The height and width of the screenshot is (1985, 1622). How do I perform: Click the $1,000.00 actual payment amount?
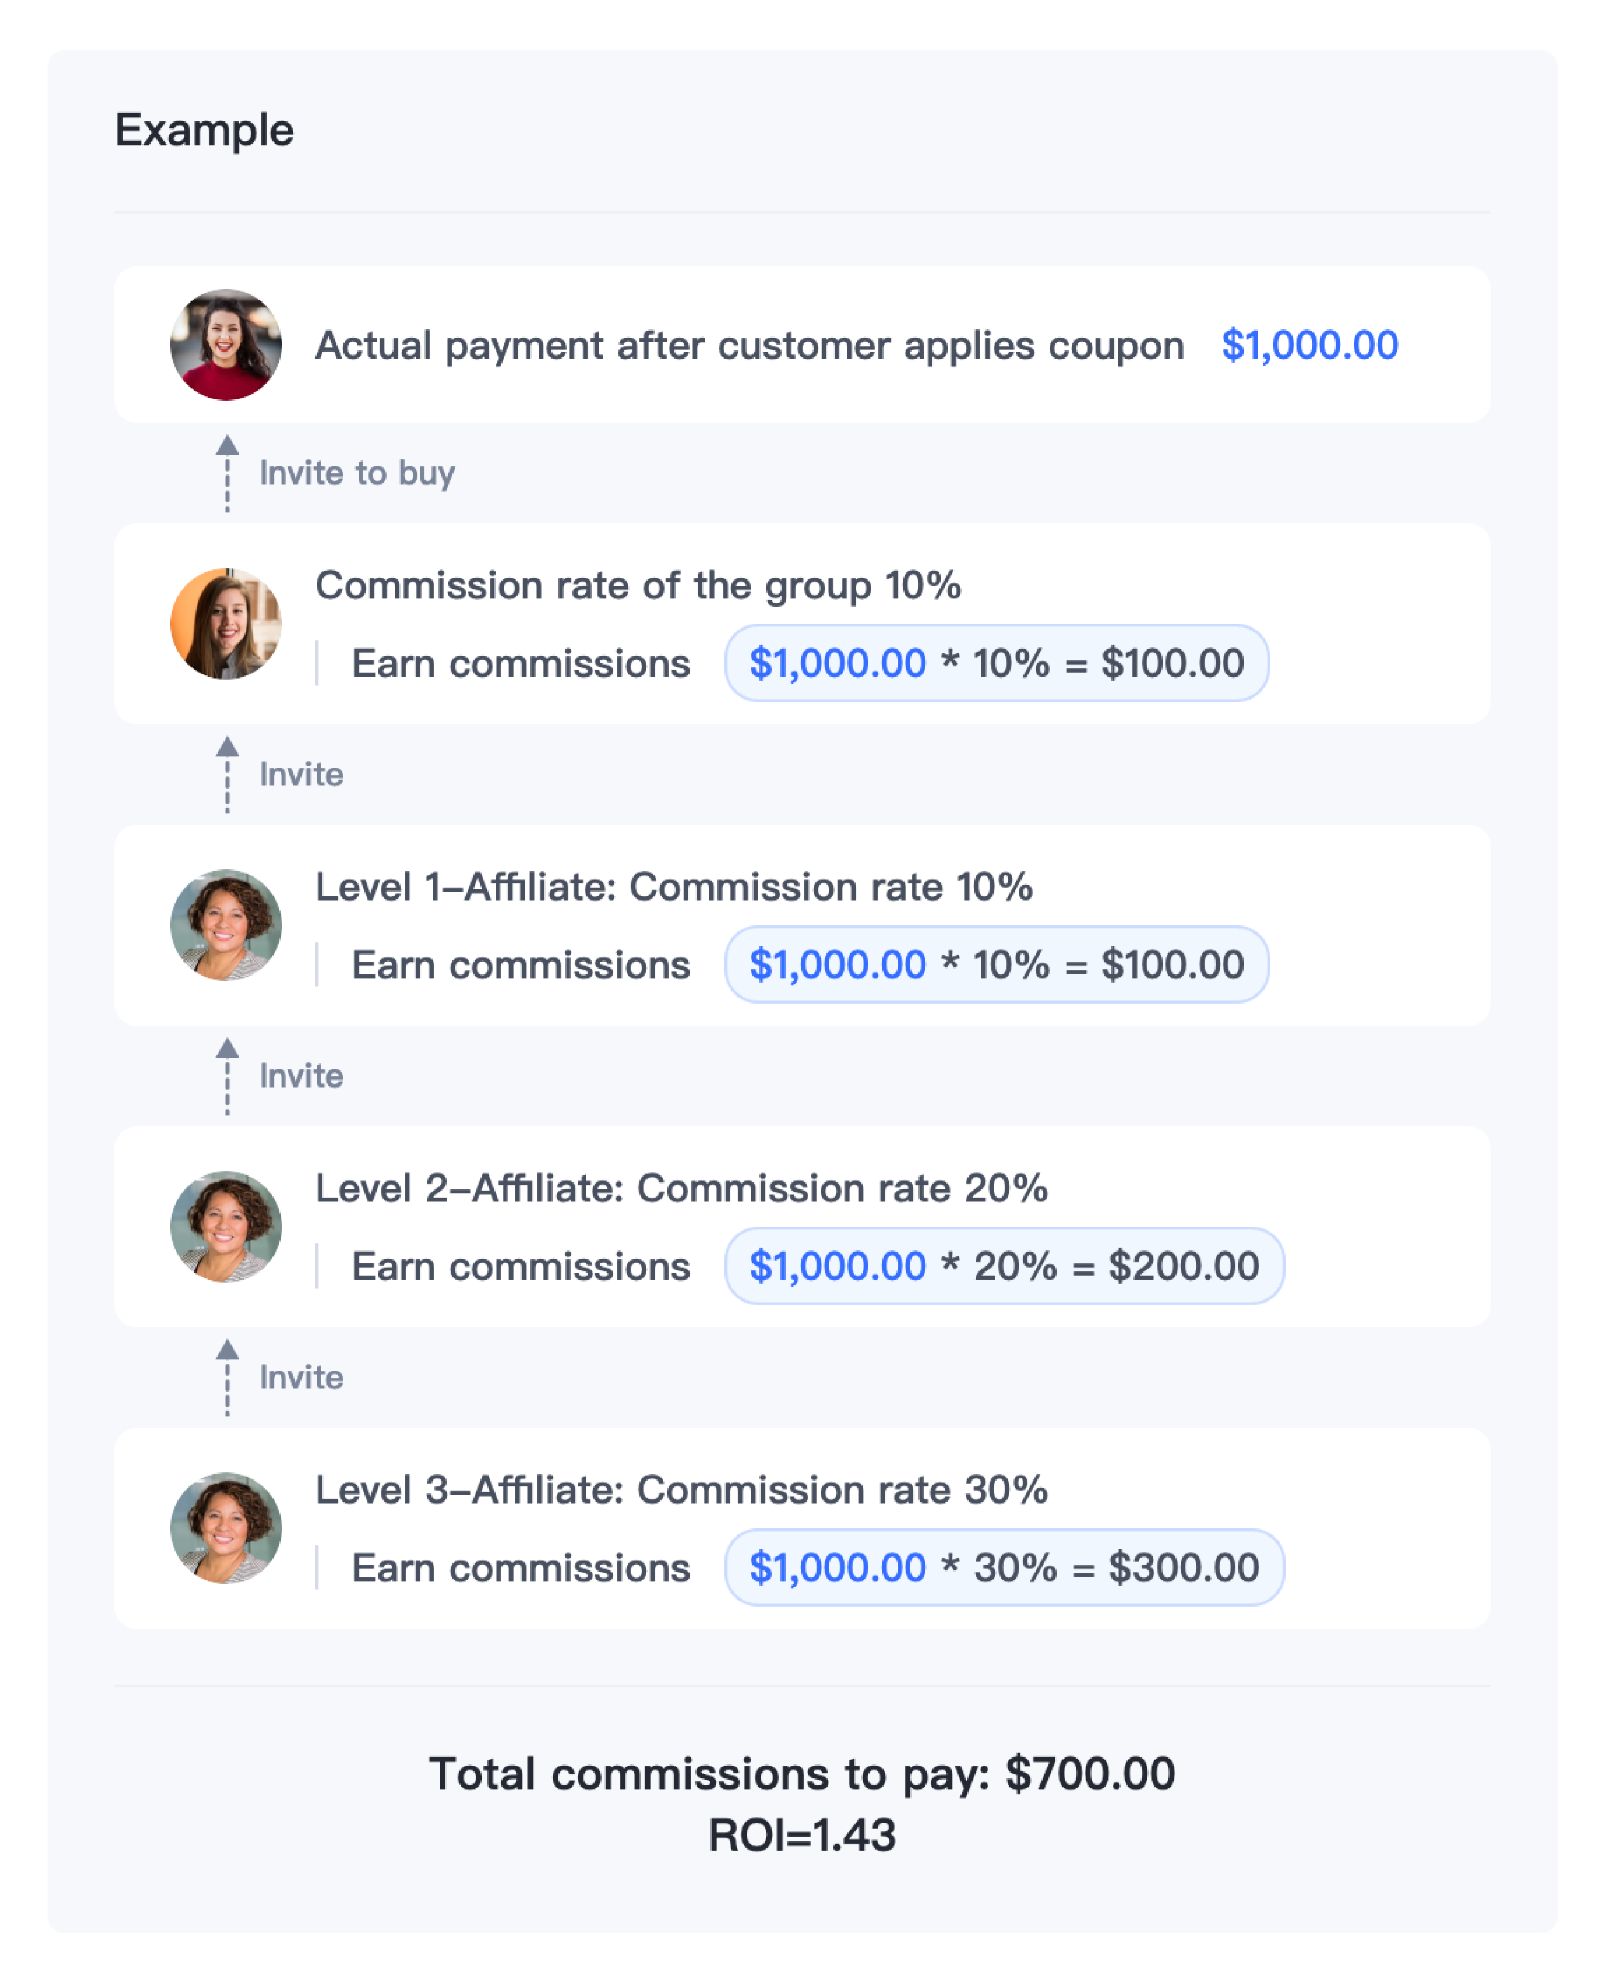tap(1311, 345)
